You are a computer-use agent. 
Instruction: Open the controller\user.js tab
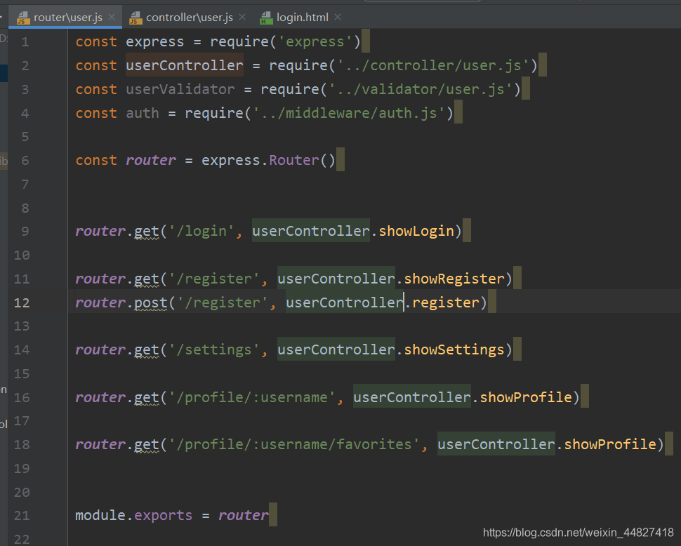[x=189, y=18]
